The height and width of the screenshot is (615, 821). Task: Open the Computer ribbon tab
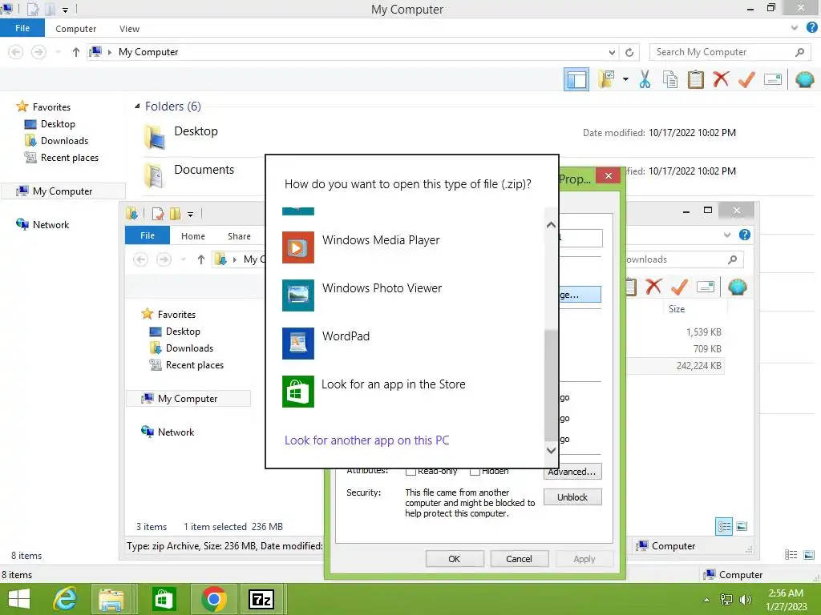76,29
